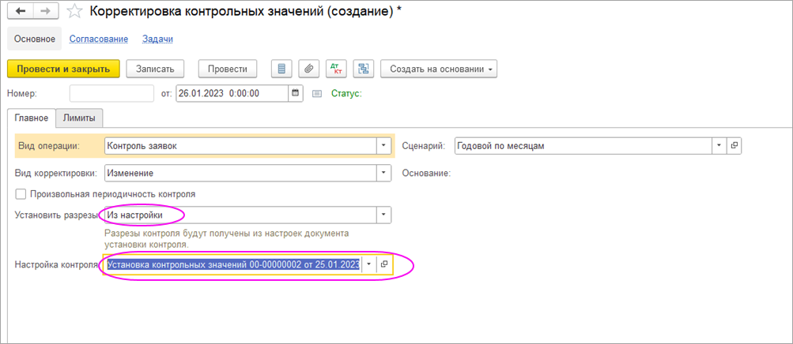793x344 pixels.
Task: Expand the Настройка контроля dropdown arrow
Action: tap(369, 264)
